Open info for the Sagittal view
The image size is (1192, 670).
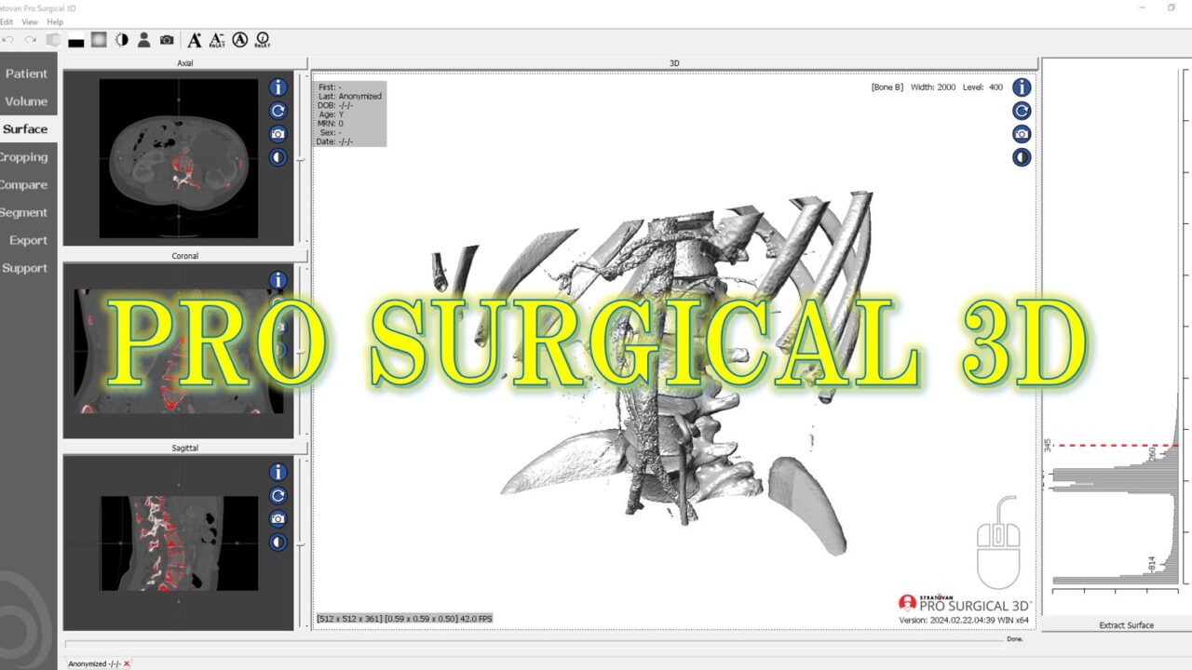click(x=278, y=473)
